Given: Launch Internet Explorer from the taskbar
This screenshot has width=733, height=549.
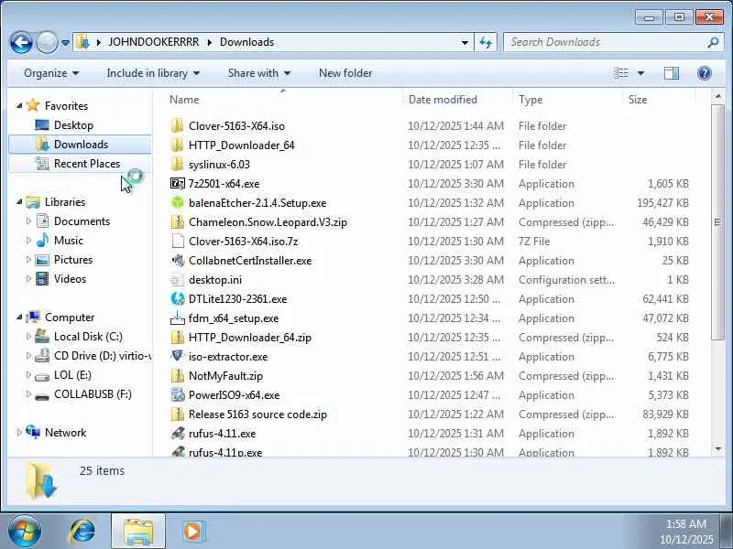Looking at the screenshot, I should point(82,532).
